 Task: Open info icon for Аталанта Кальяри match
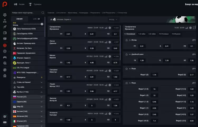[x=110, y=114]
